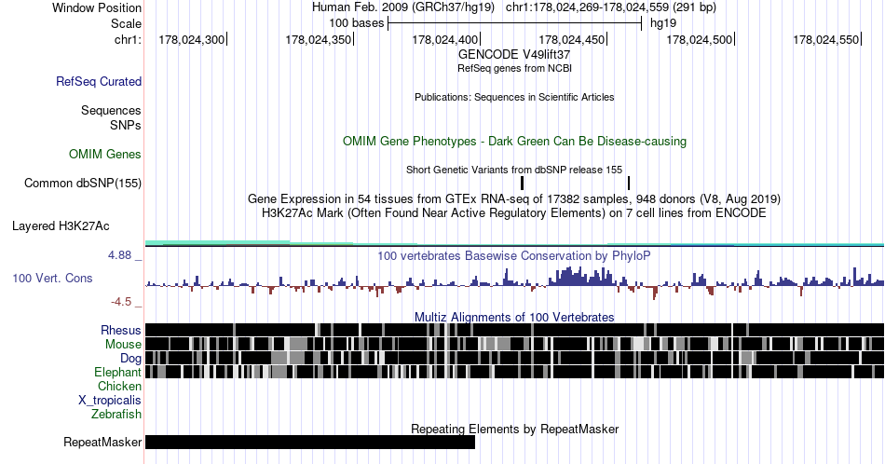Image resolution: width=885 pixels, height=464 pixels.
Task: Click the RepeatMasker track label
Action: 102,442
